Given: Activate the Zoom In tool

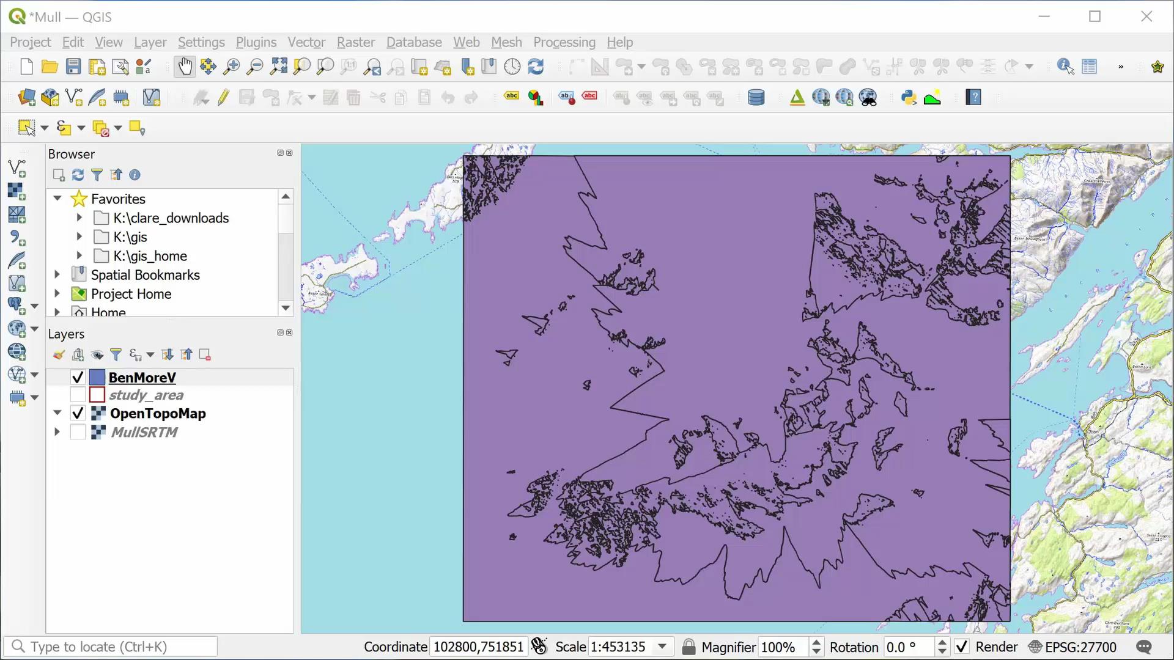Looking at the screenshot, I should (231, 67).
